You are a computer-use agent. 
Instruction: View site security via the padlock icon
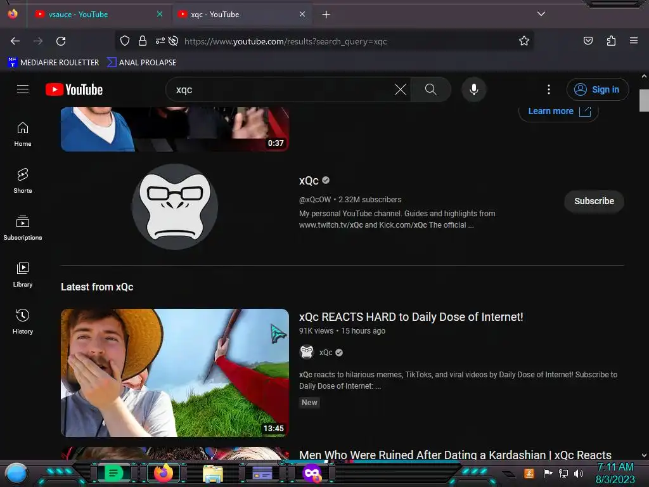pos(143,41)
